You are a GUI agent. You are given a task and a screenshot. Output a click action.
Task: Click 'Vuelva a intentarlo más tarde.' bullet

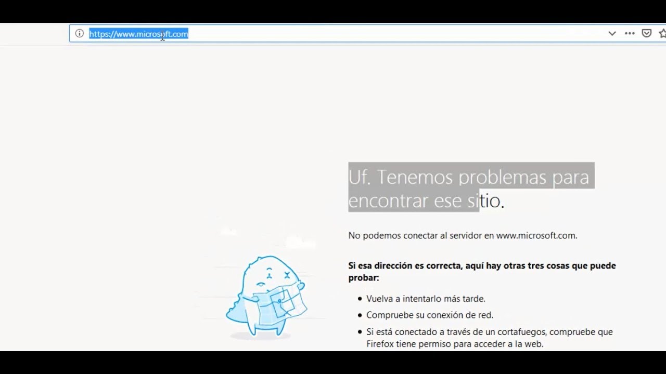(426, 299)
